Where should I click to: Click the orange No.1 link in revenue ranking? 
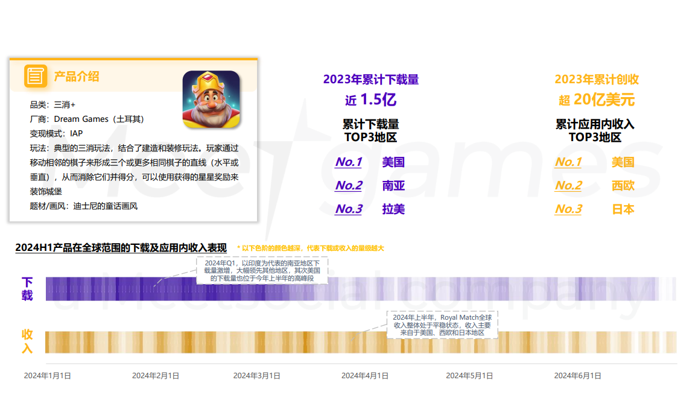click(x=568, y=162)
